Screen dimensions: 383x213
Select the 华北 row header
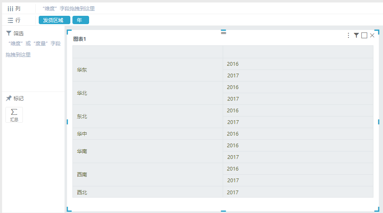coord(148,93)
